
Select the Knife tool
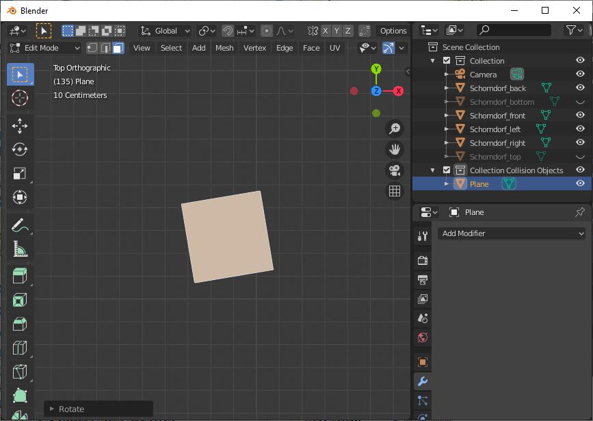tap(20, 372)
